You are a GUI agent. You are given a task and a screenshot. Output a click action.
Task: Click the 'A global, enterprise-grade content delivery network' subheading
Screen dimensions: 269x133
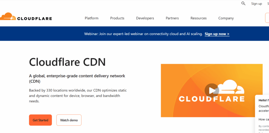point(77,79)
